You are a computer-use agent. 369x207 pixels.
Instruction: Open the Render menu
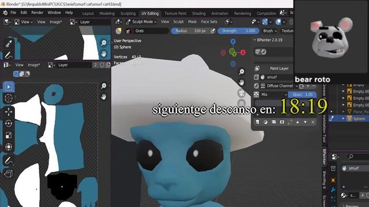(x=37, y=13)
